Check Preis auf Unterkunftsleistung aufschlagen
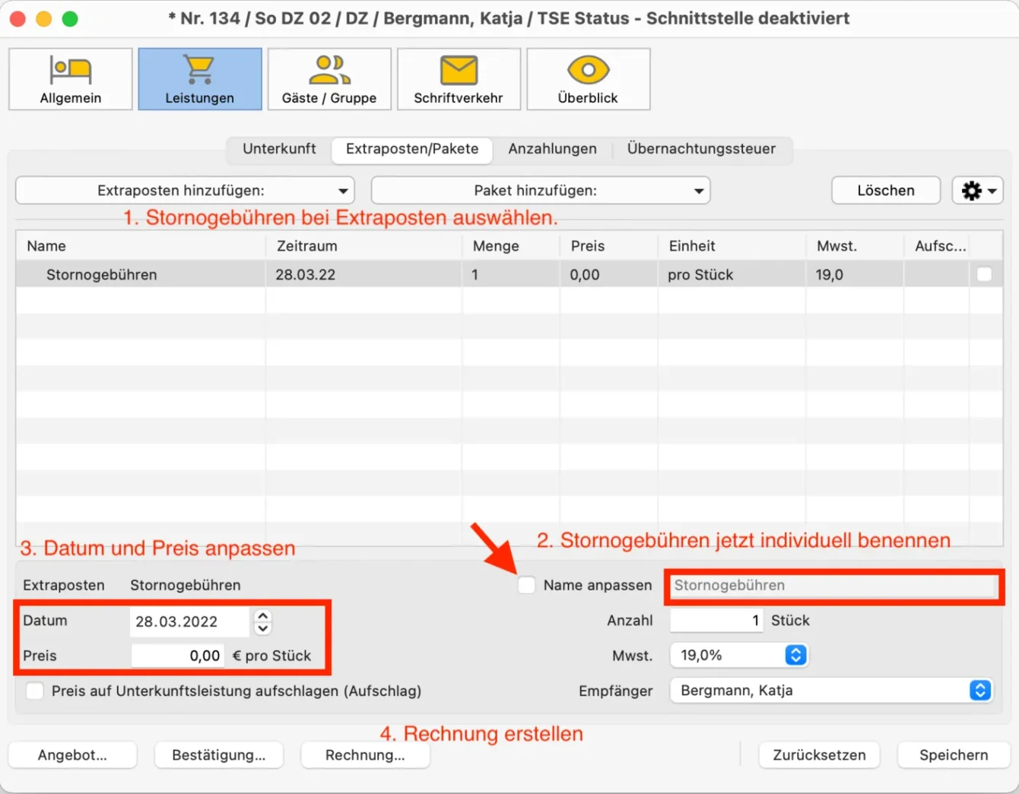This screenshot has width=1019, height=794. click(x=35, y=691)
